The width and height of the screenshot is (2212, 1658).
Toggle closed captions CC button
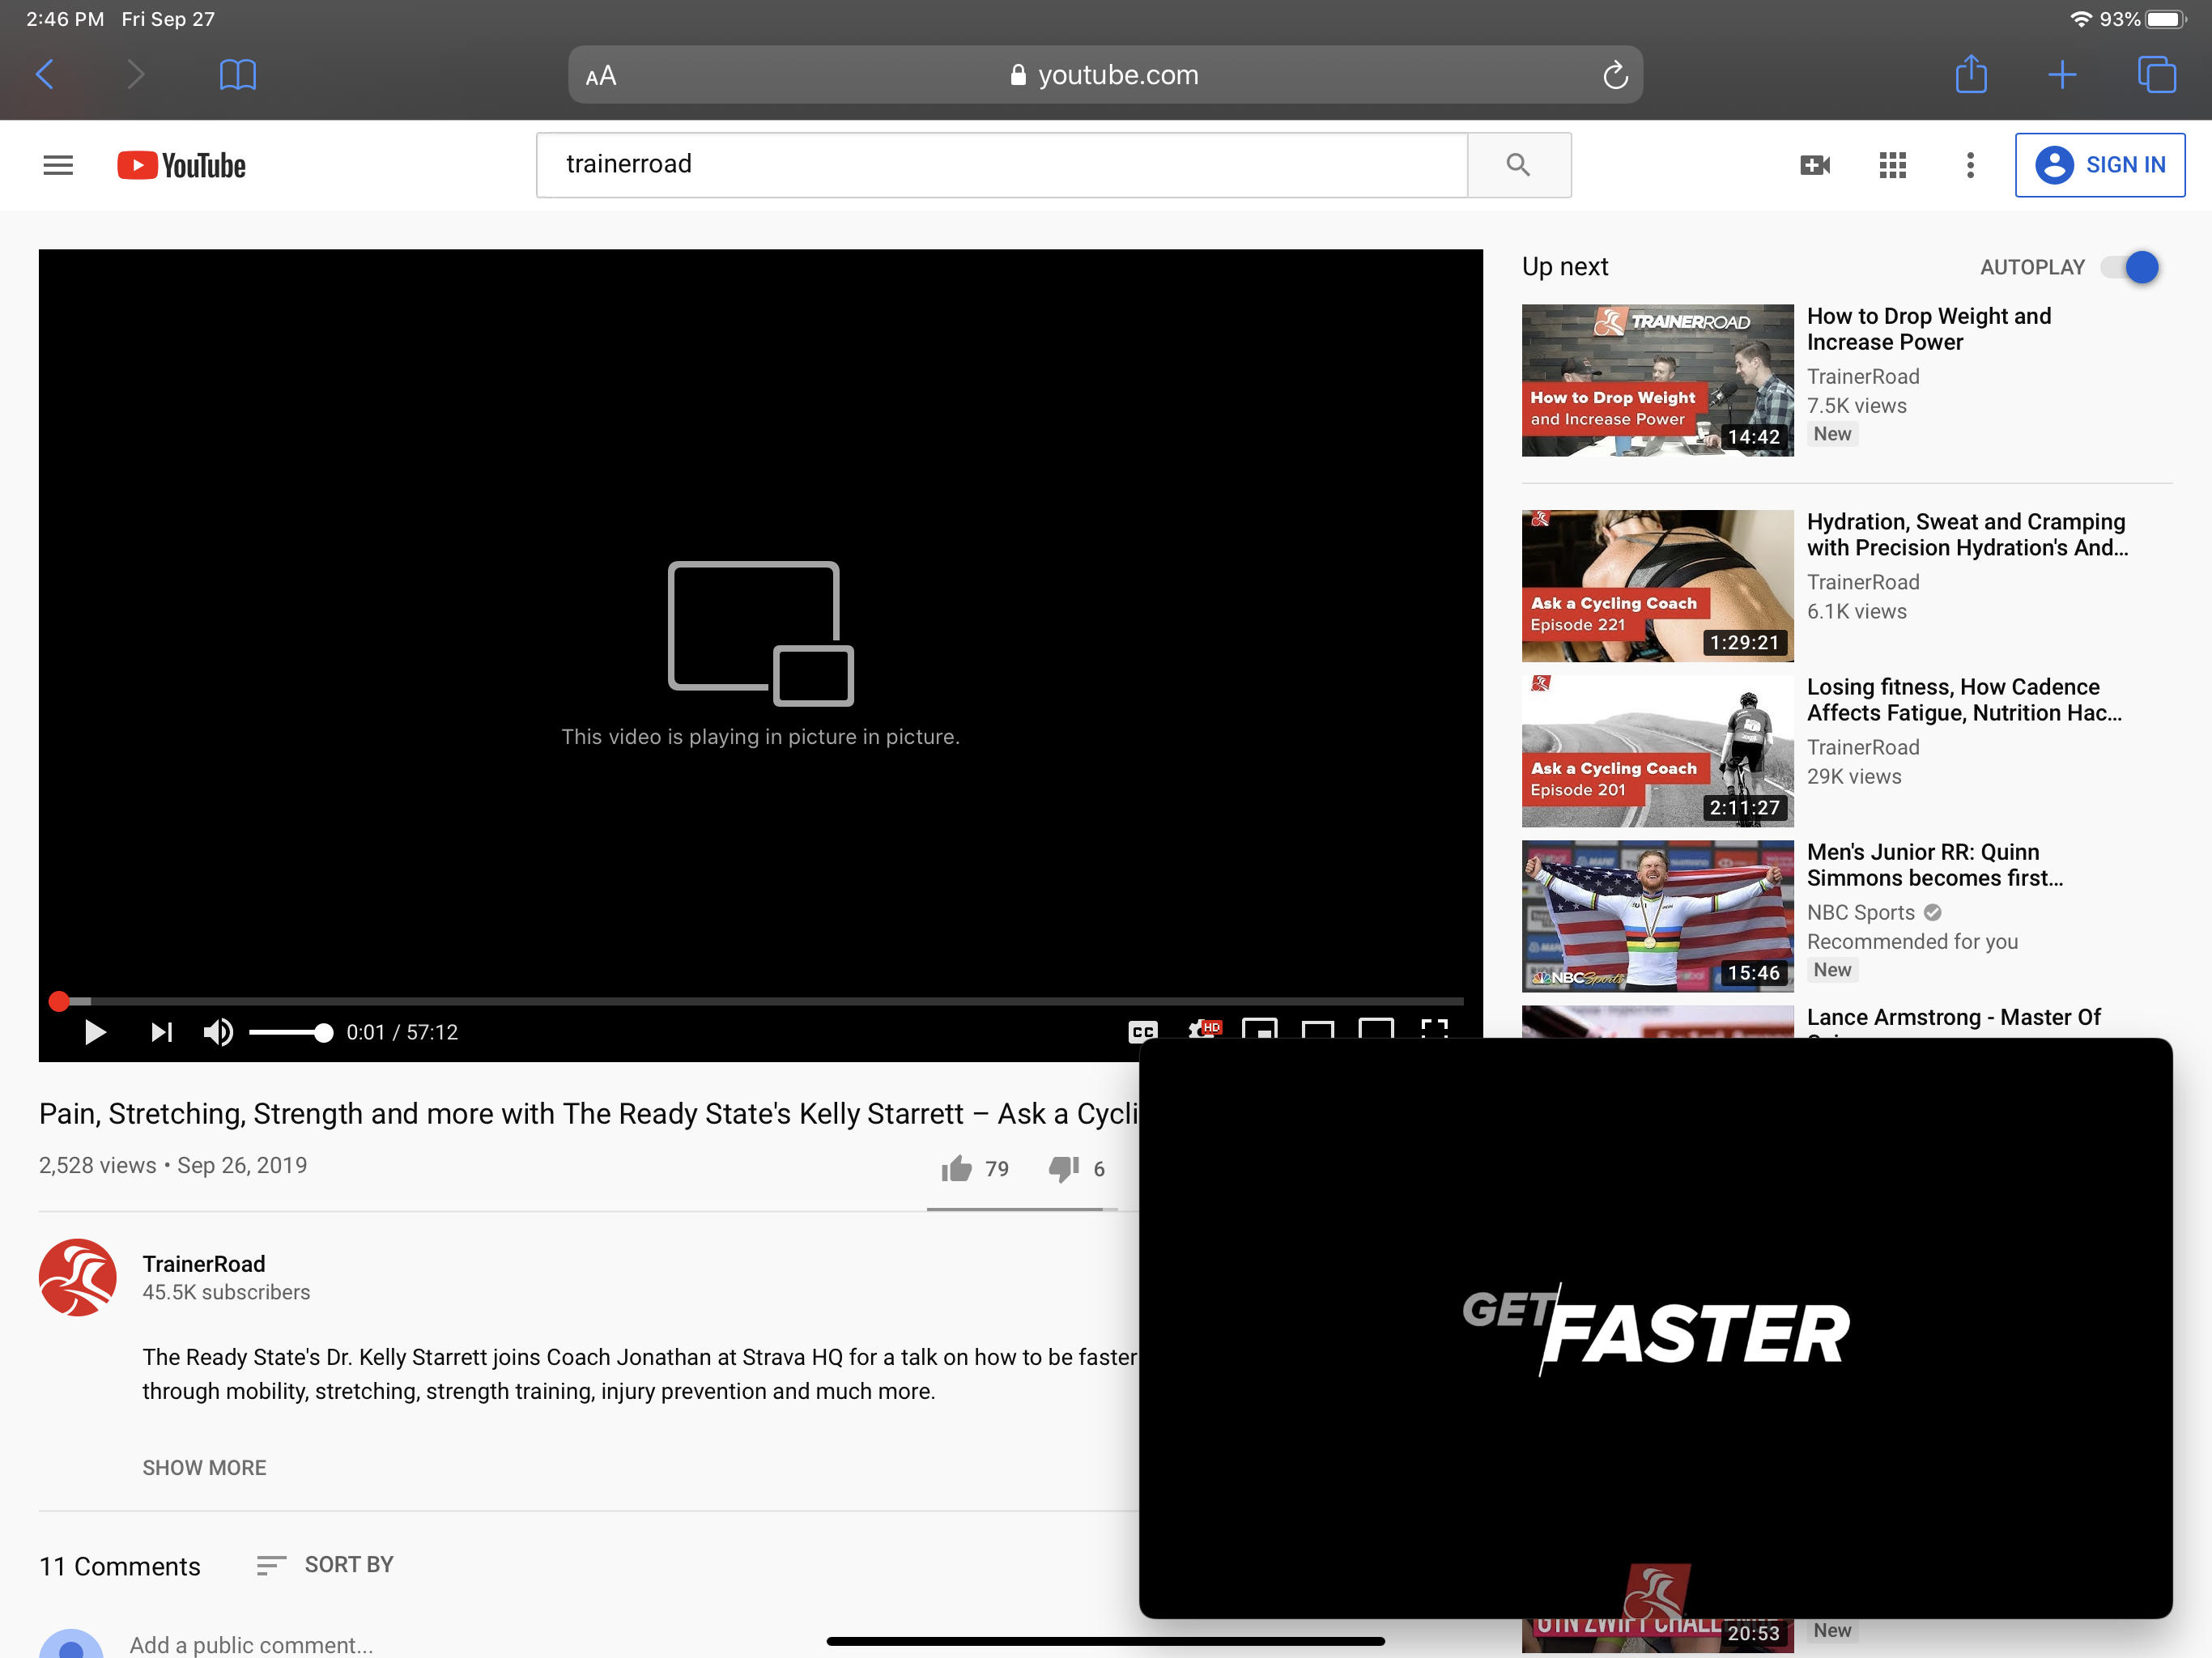(1142, 1032)
